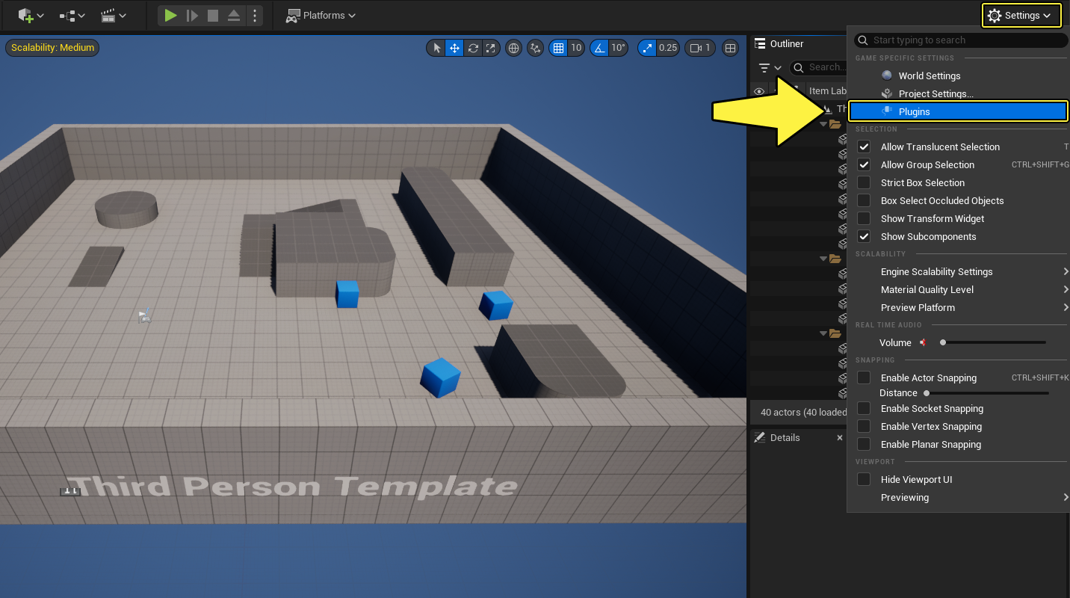
Task: Select the Scale transform tool
Action: pyautogui.click(x=490, y=48)
